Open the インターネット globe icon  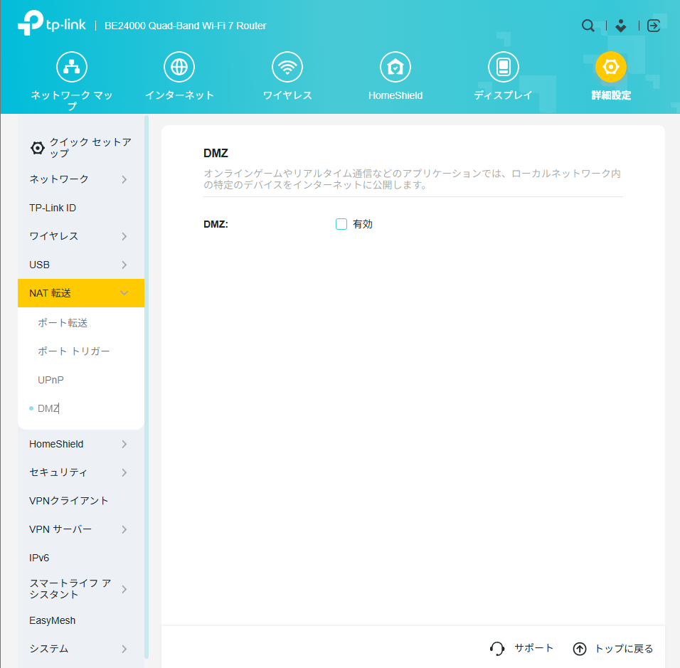179,67
